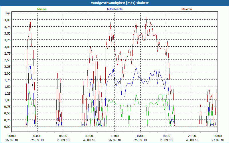Click the 3,50 y-axis value
The height and width of the screenshot is (143, 229).
coord(7,33)
